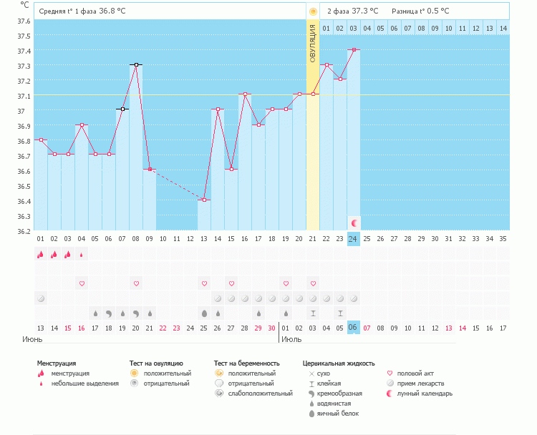Click the highlighted cycle day 24 label
537x435 pixels.
[354, 238]
